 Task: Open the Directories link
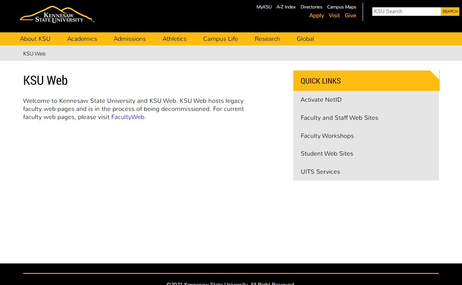pyautogui.click(x=311, y=7)
